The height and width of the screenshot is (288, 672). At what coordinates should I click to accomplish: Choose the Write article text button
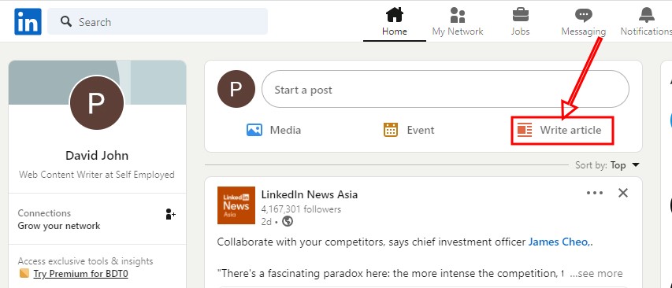(x=570, y=130)
